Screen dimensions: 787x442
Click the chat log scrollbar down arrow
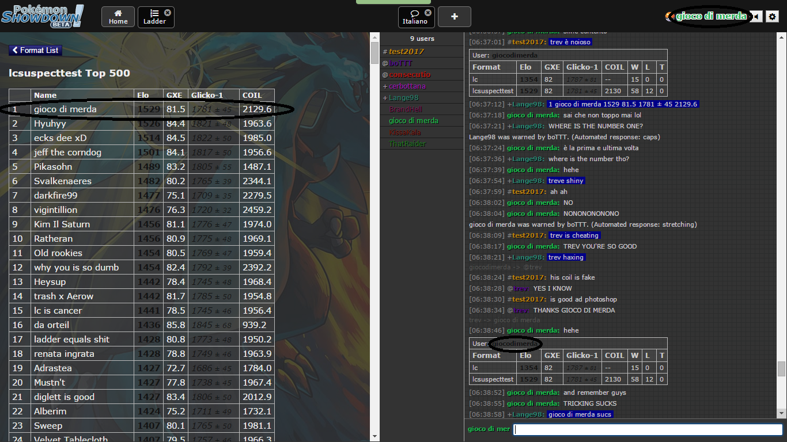click(x=781, y=413)
